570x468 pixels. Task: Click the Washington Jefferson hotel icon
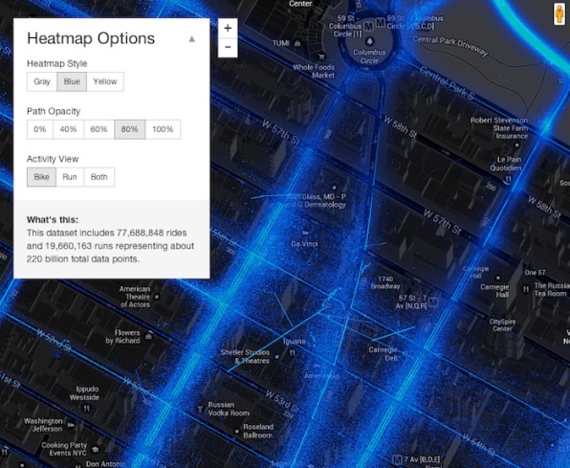pyautogui.click(x=71, y=424)
